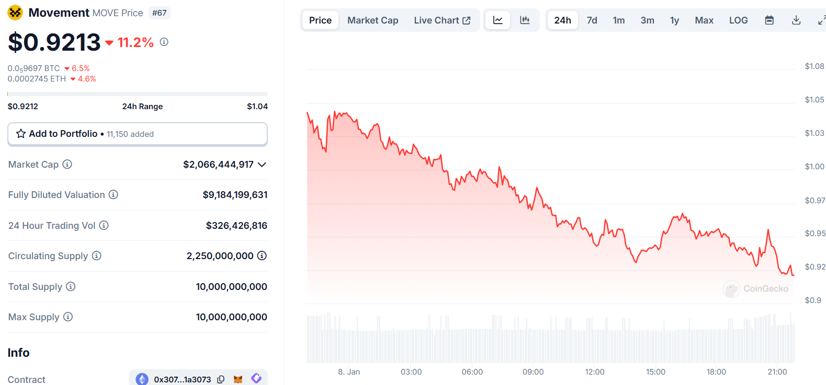The image size is (826, 385).
Task: Open info icon next to 2,250,000,000 value
Action: (262, 255)
